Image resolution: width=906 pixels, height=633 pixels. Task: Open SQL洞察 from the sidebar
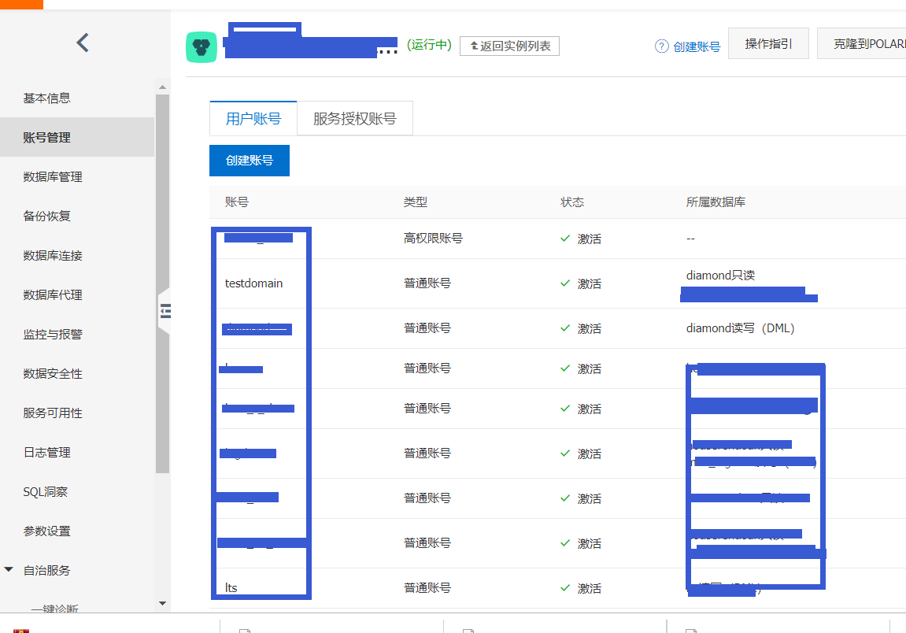45,492
